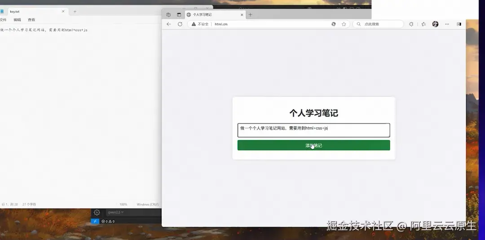This screenshot has height=240, width=485.
Task: Add a new Notepad tab
Action: point(75,11)
